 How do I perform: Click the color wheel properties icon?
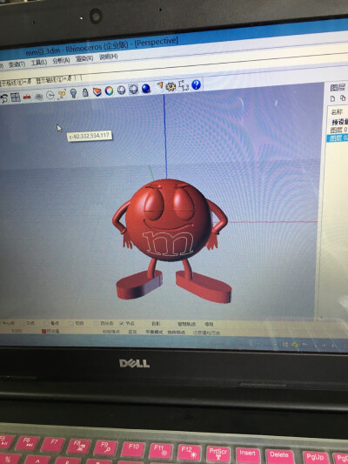pyautogui.click(x=109, y=91)
